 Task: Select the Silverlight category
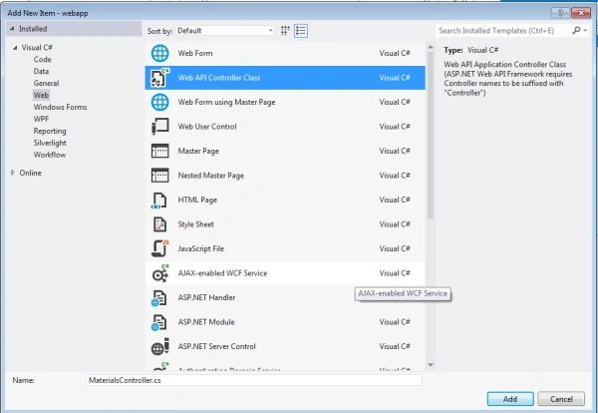(x=50, y=143)
